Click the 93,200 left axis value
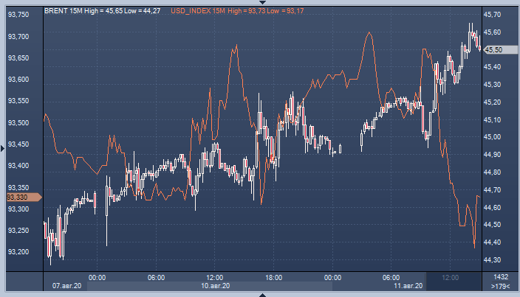The width and height of the screenshot is (520, 297). pyautogui.click(x=18, y=252)
